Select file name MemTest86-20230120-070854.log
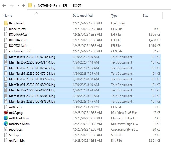171x147 pixels. tap(32, 57)
